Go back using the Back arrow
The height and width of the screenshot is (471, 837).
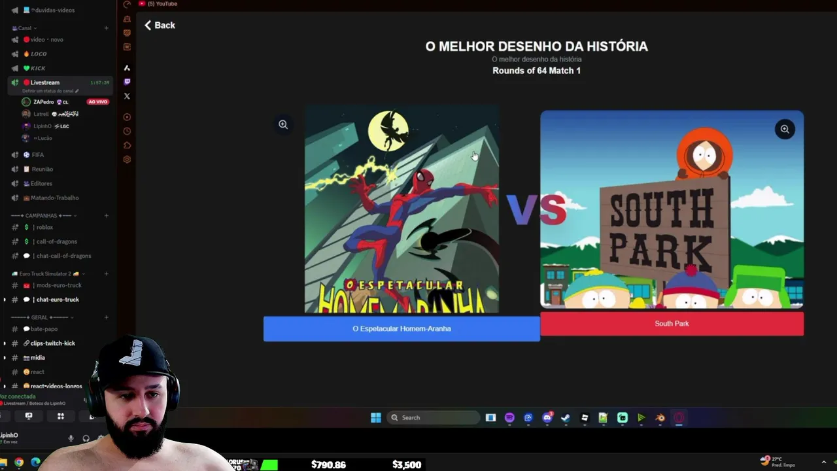pos(160,25)
